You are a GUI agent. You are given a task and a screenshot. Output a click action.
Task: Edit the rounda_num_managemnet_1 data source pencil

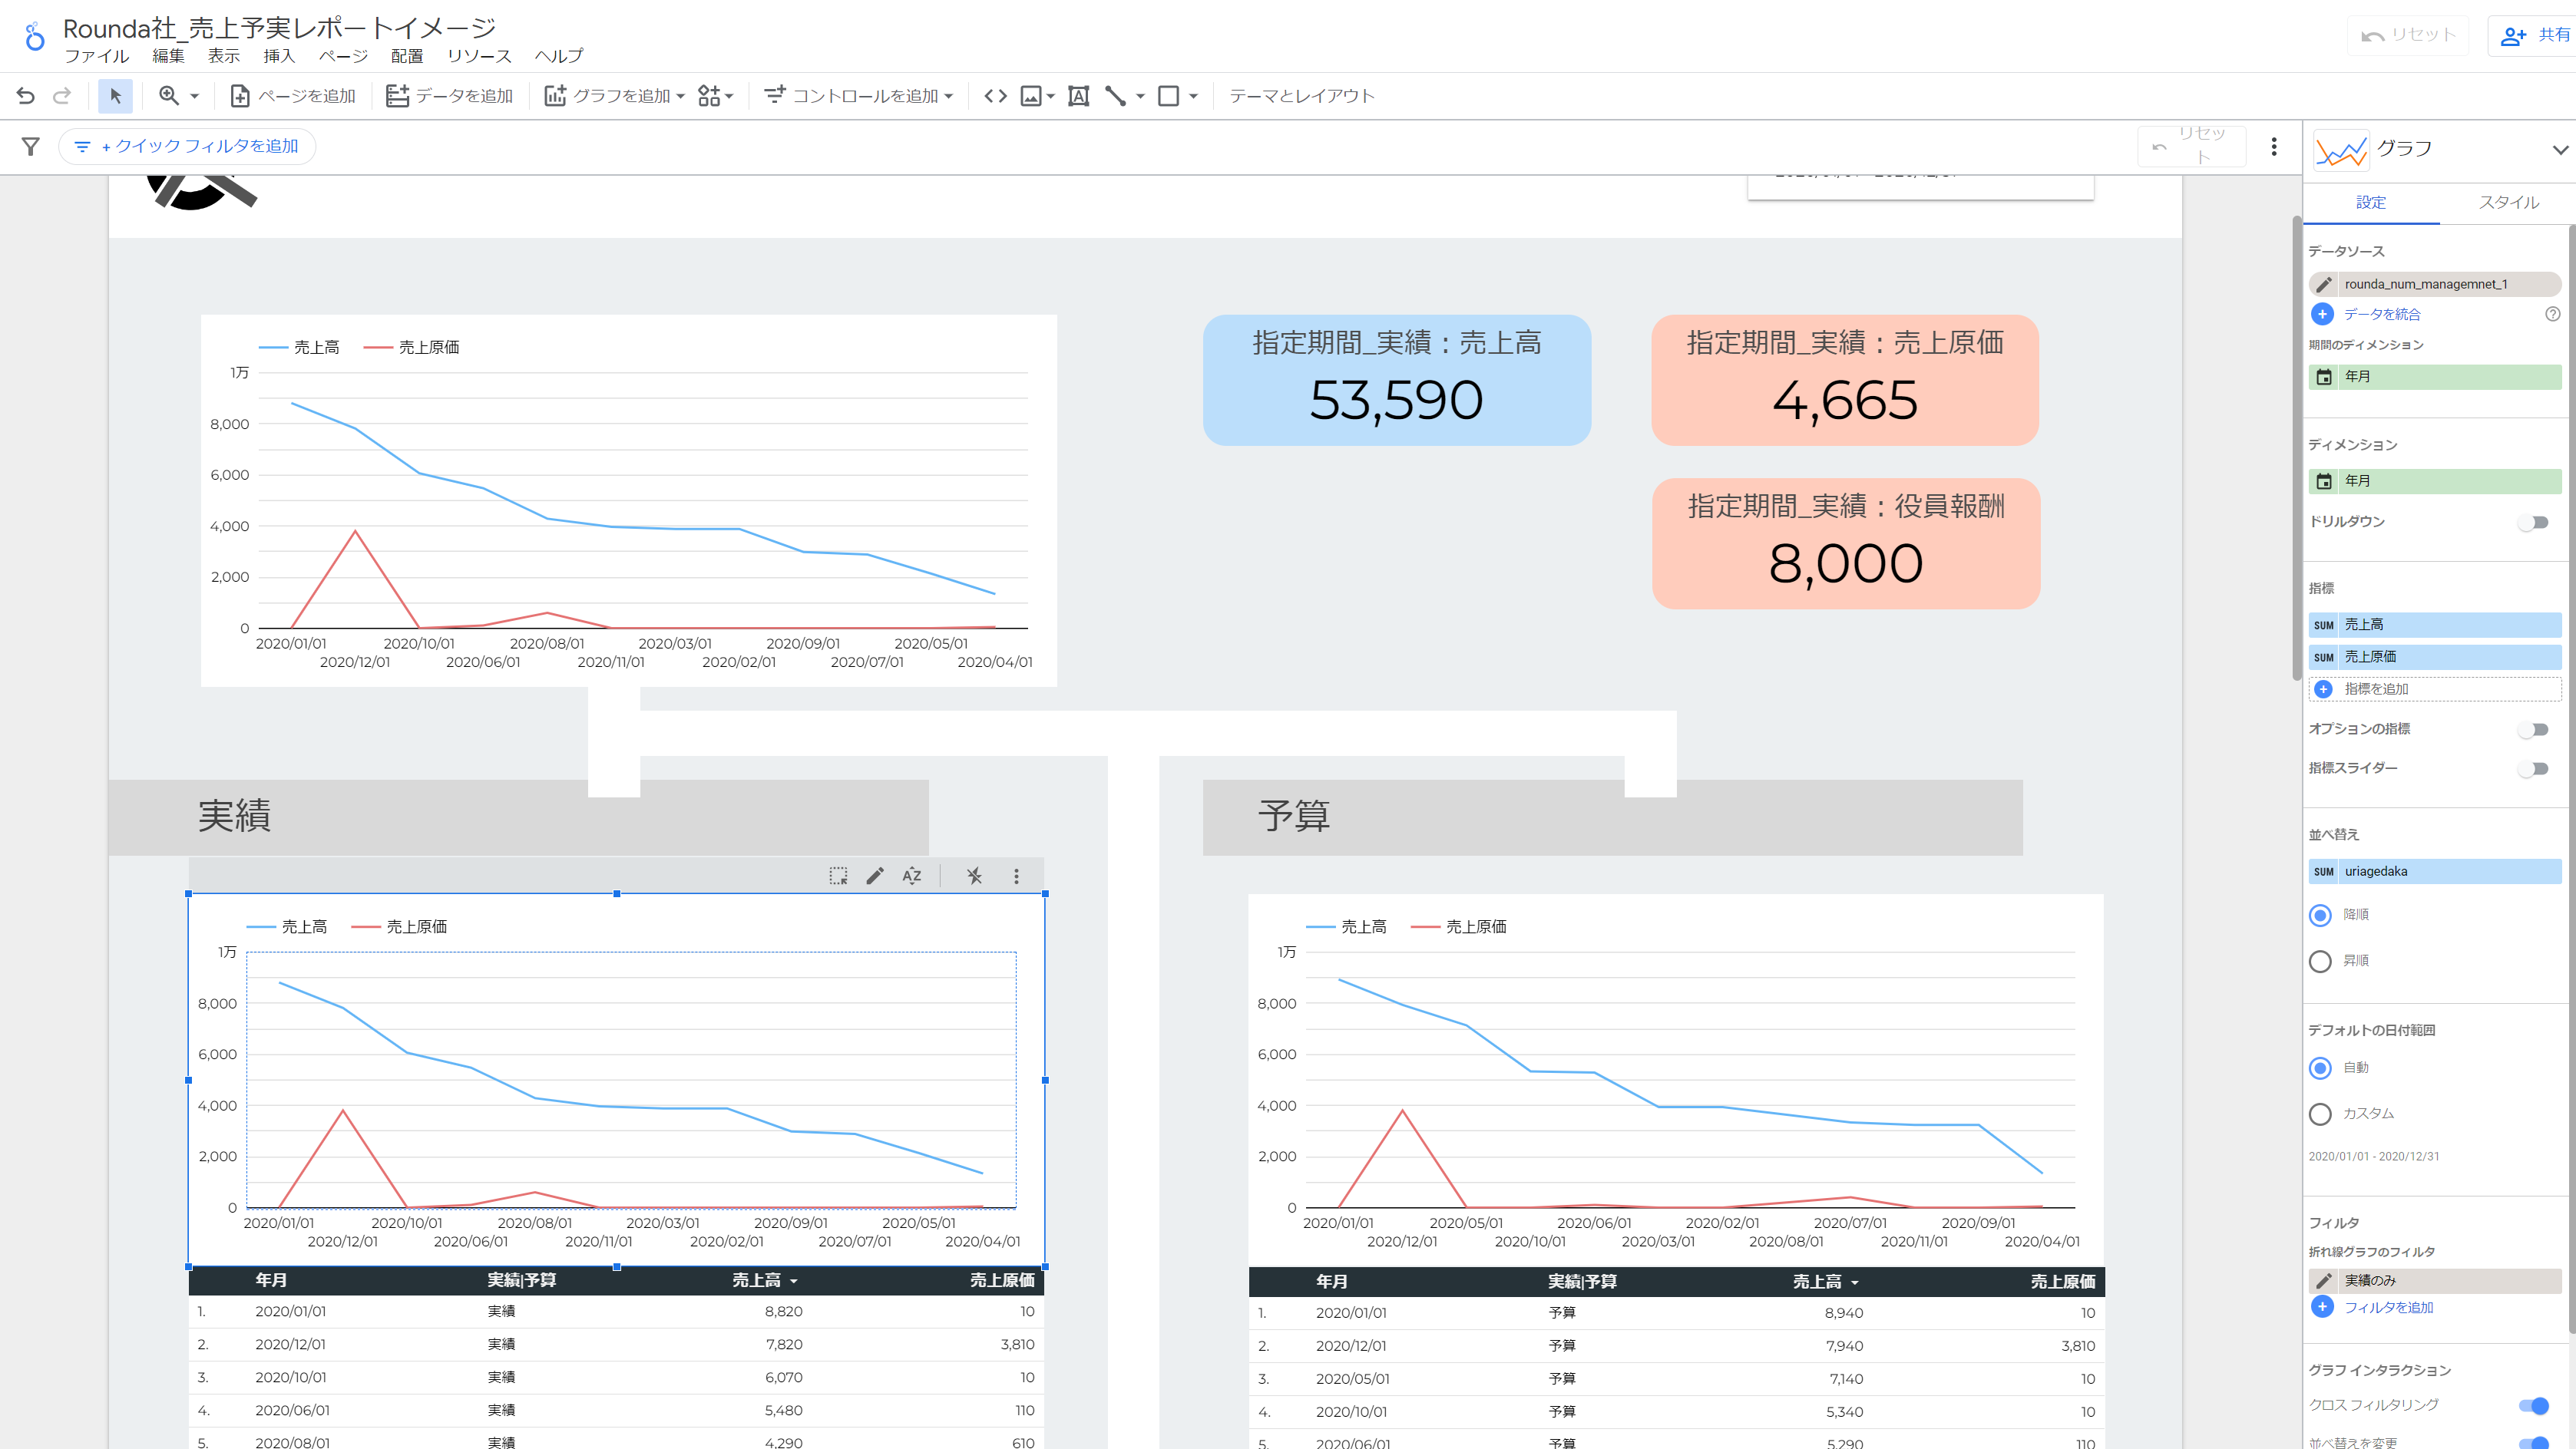[x=2324, y=284]
